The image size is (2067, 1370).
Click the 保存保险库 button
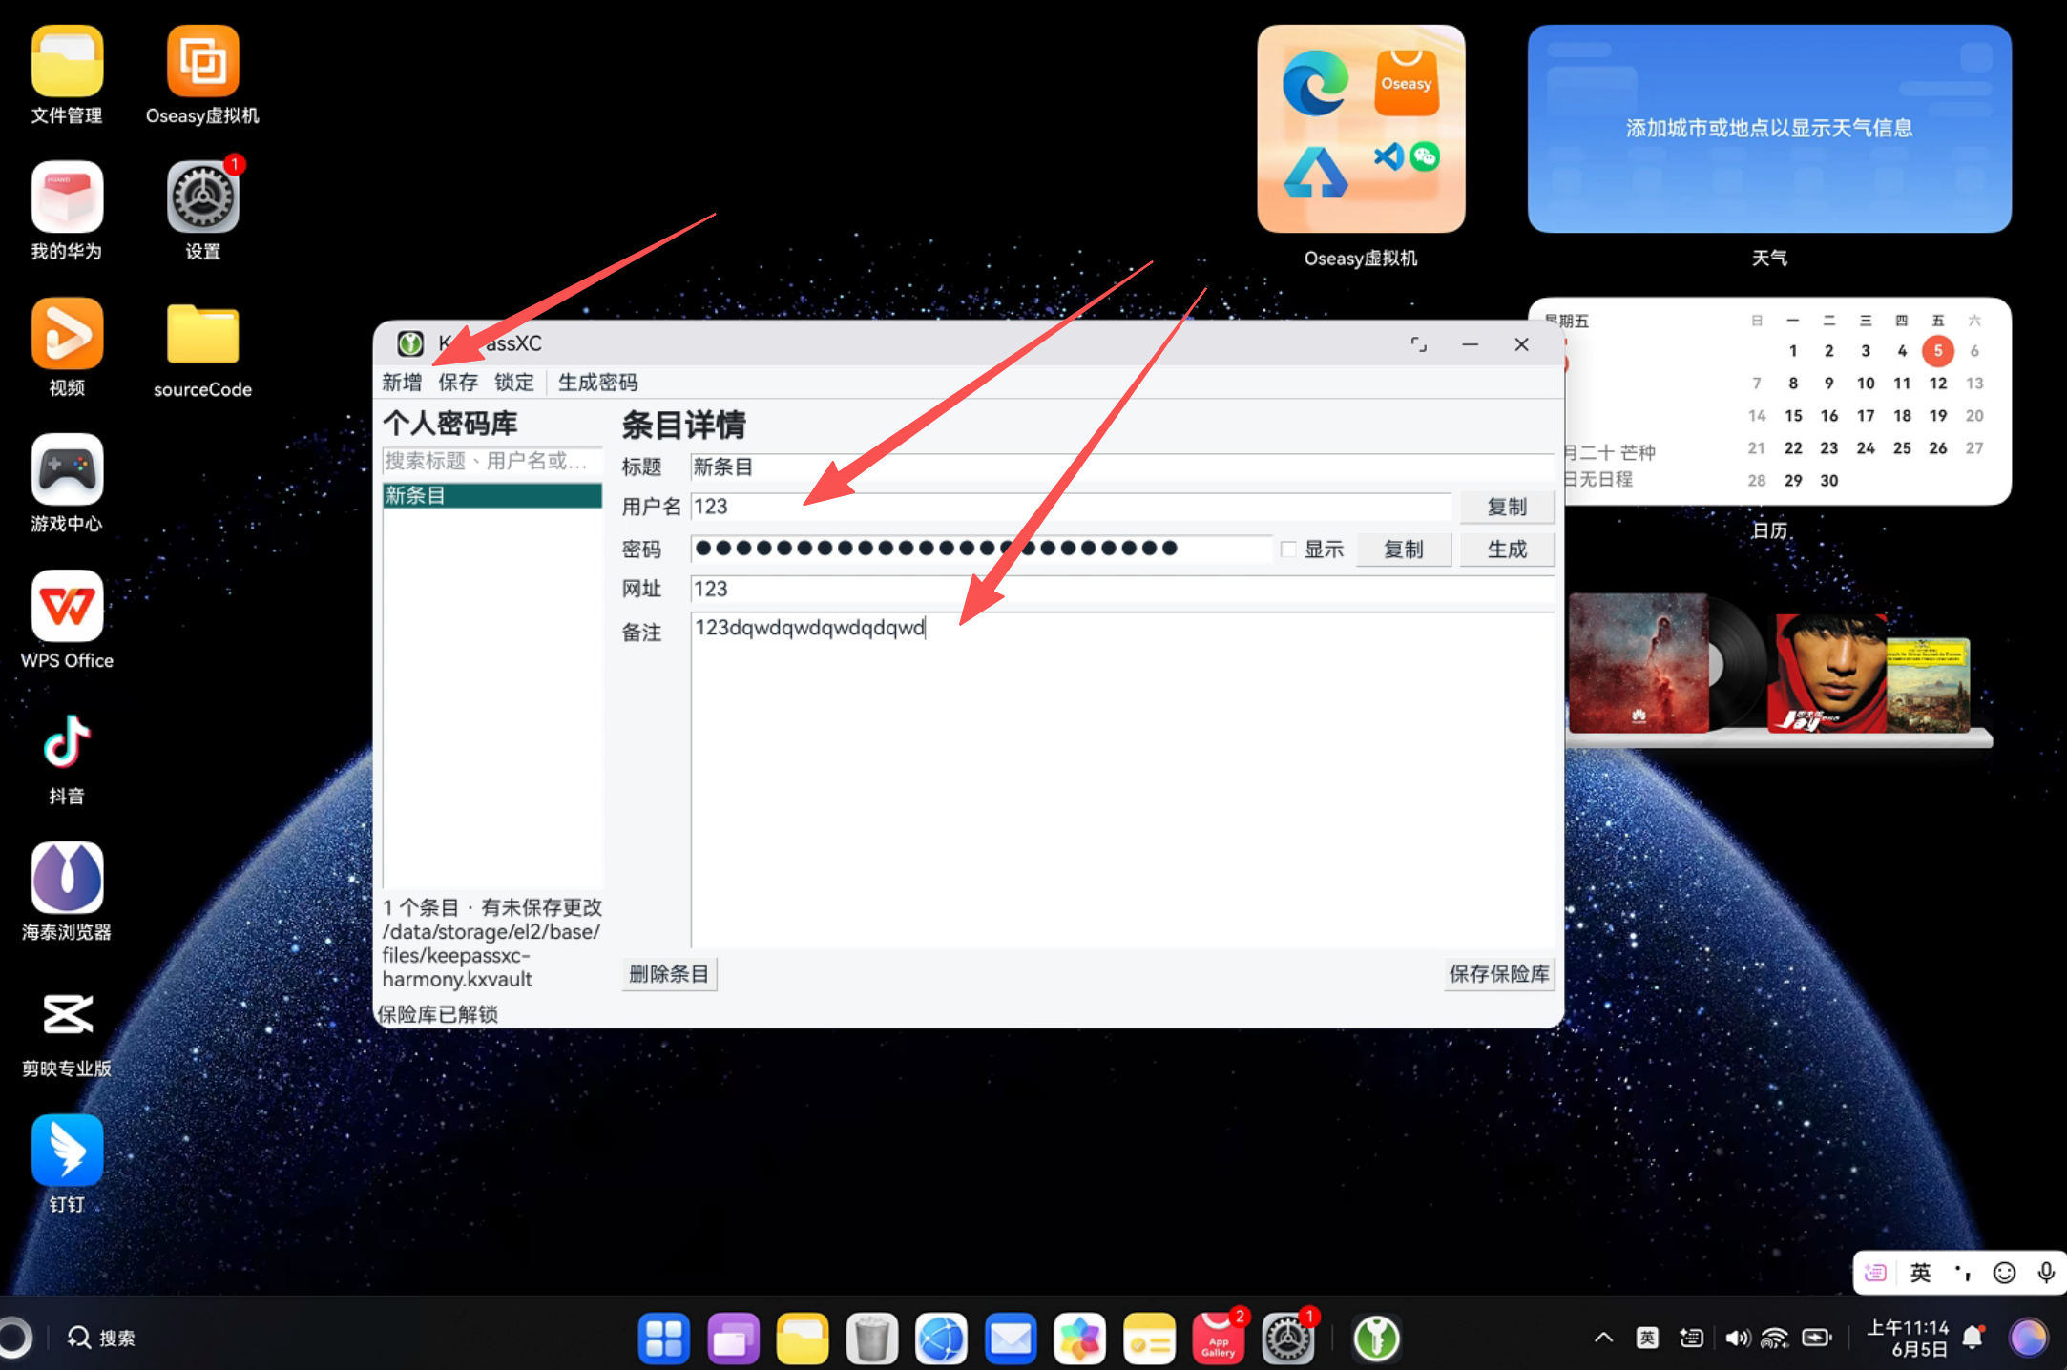[x=1499, y=974]
